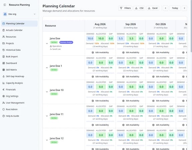
Task: Click the Financials euro icon
Action: [4, 90]
